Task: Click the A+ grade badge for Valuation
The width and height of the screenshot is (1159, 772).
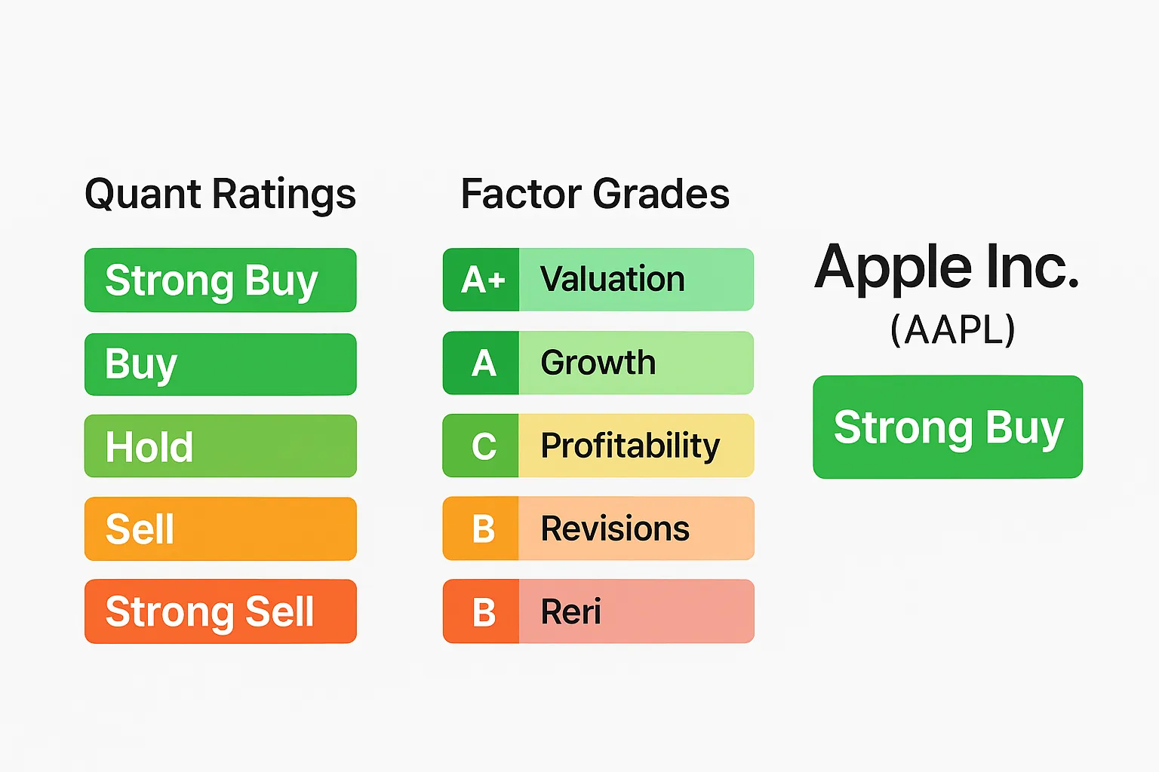Action: [481, 280]
